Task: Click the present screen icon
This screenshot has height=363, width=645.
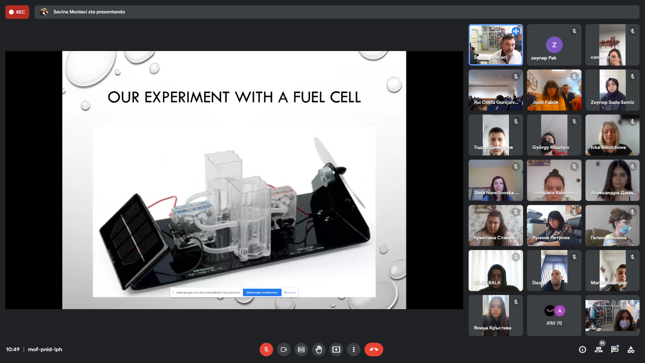Action: pos(336,349)
